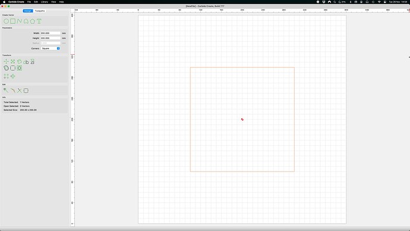This screenshot has height=231, width=410.
Task: Activate the Scale transform tool
Action: (x=13, y=61)
